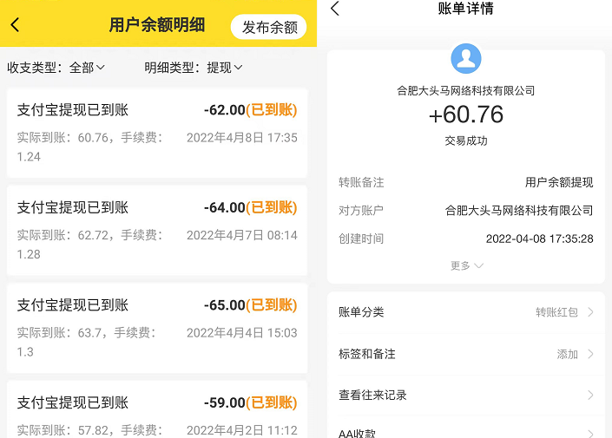612x438 pixels.
Task: Tap 添加 to add a tag
Action: 567,354
